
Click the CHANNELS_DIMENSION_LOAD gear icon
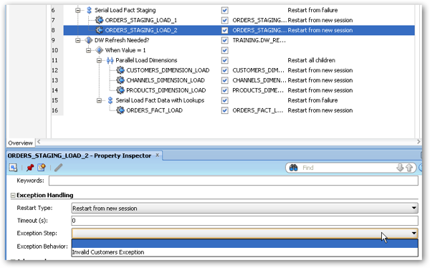120,80
